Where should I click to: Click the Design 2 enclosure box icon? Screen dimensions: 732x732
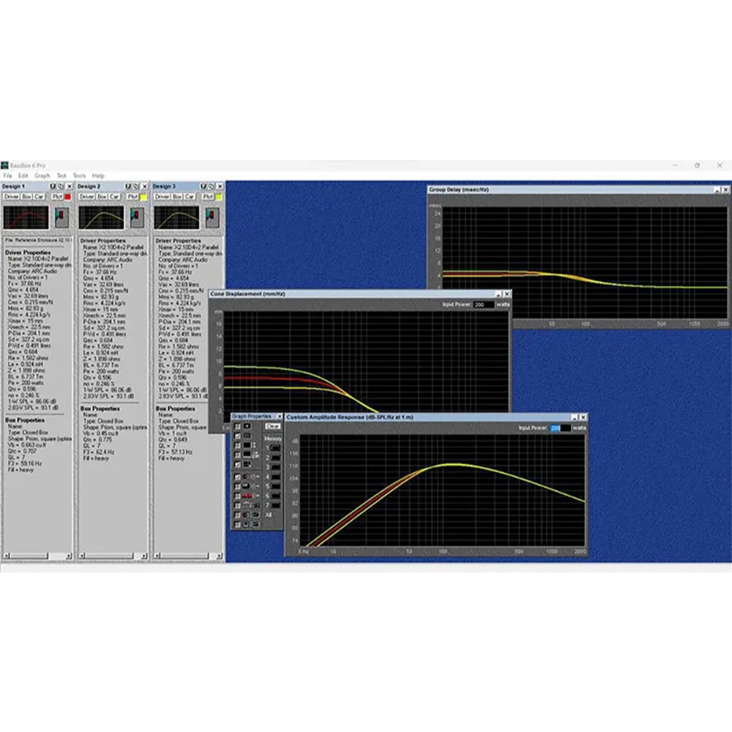pyautogui.click(x=137, y=217)
